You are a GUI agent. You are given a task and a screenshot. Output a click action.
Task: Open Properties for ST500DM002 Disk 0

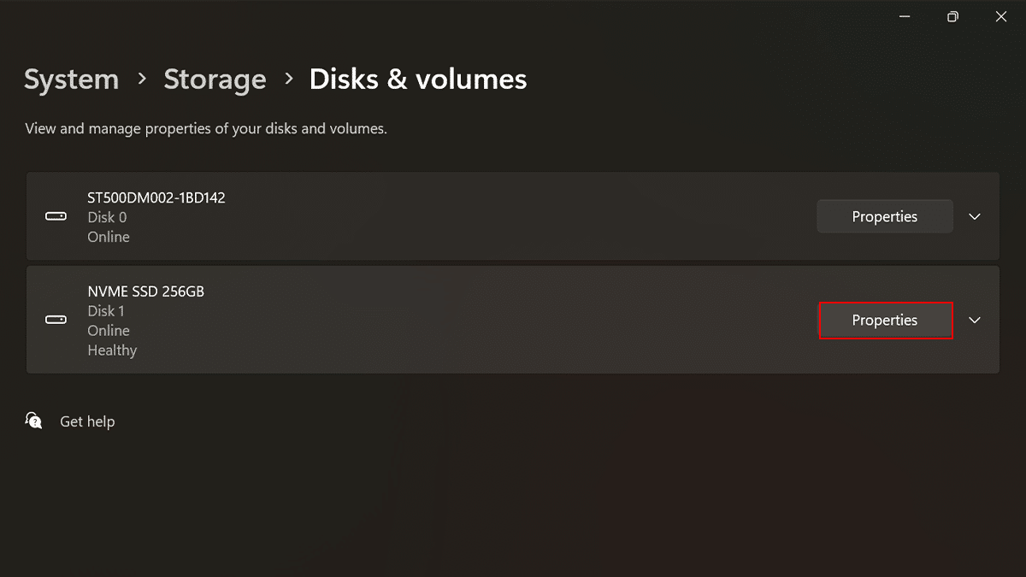(x=884, y=216)
